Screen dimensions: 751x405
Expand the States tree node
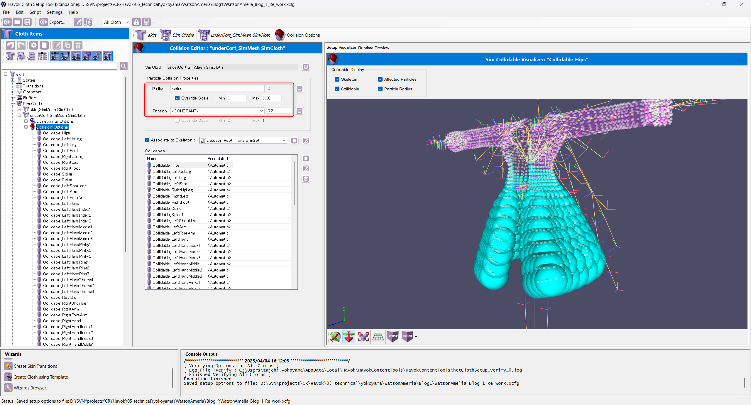[12, 80]
